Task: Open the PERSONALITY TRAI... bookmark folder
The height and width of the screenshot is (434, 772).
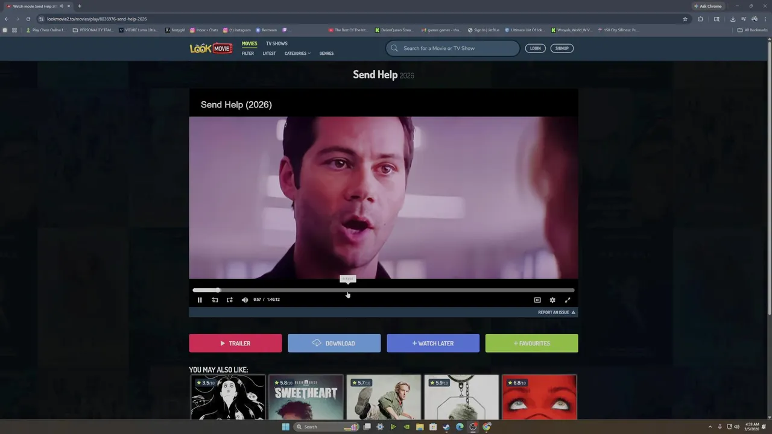Action: (93, 30)
